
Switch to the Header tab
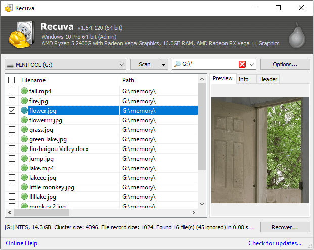point(268,79)
